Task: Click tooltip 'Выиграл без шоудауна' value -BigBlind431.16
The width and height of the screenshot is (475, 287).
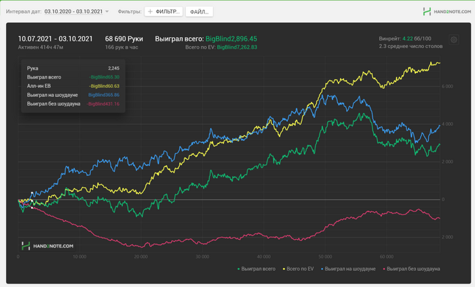Action: click(x=103, y=104)
